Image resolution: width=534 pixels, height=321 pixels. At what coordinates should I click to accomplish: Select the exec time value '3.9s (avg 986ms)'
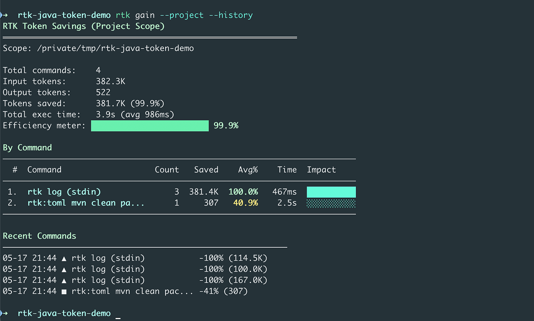135,115
